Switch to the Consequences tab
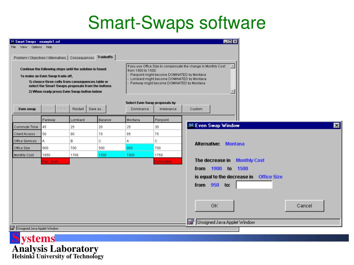The height and width of the screenshot is (265, 354). pos(82,58)
